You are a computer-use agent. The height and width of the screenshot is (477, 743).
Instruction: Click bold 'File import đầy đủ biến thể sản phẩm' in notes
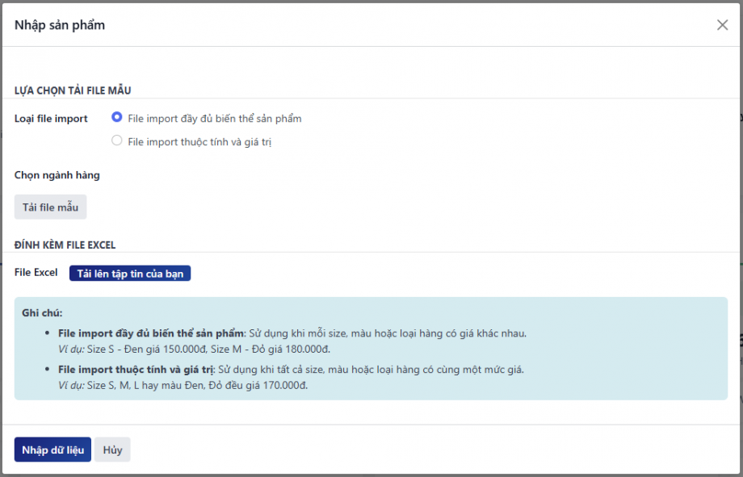click(151, 333)
